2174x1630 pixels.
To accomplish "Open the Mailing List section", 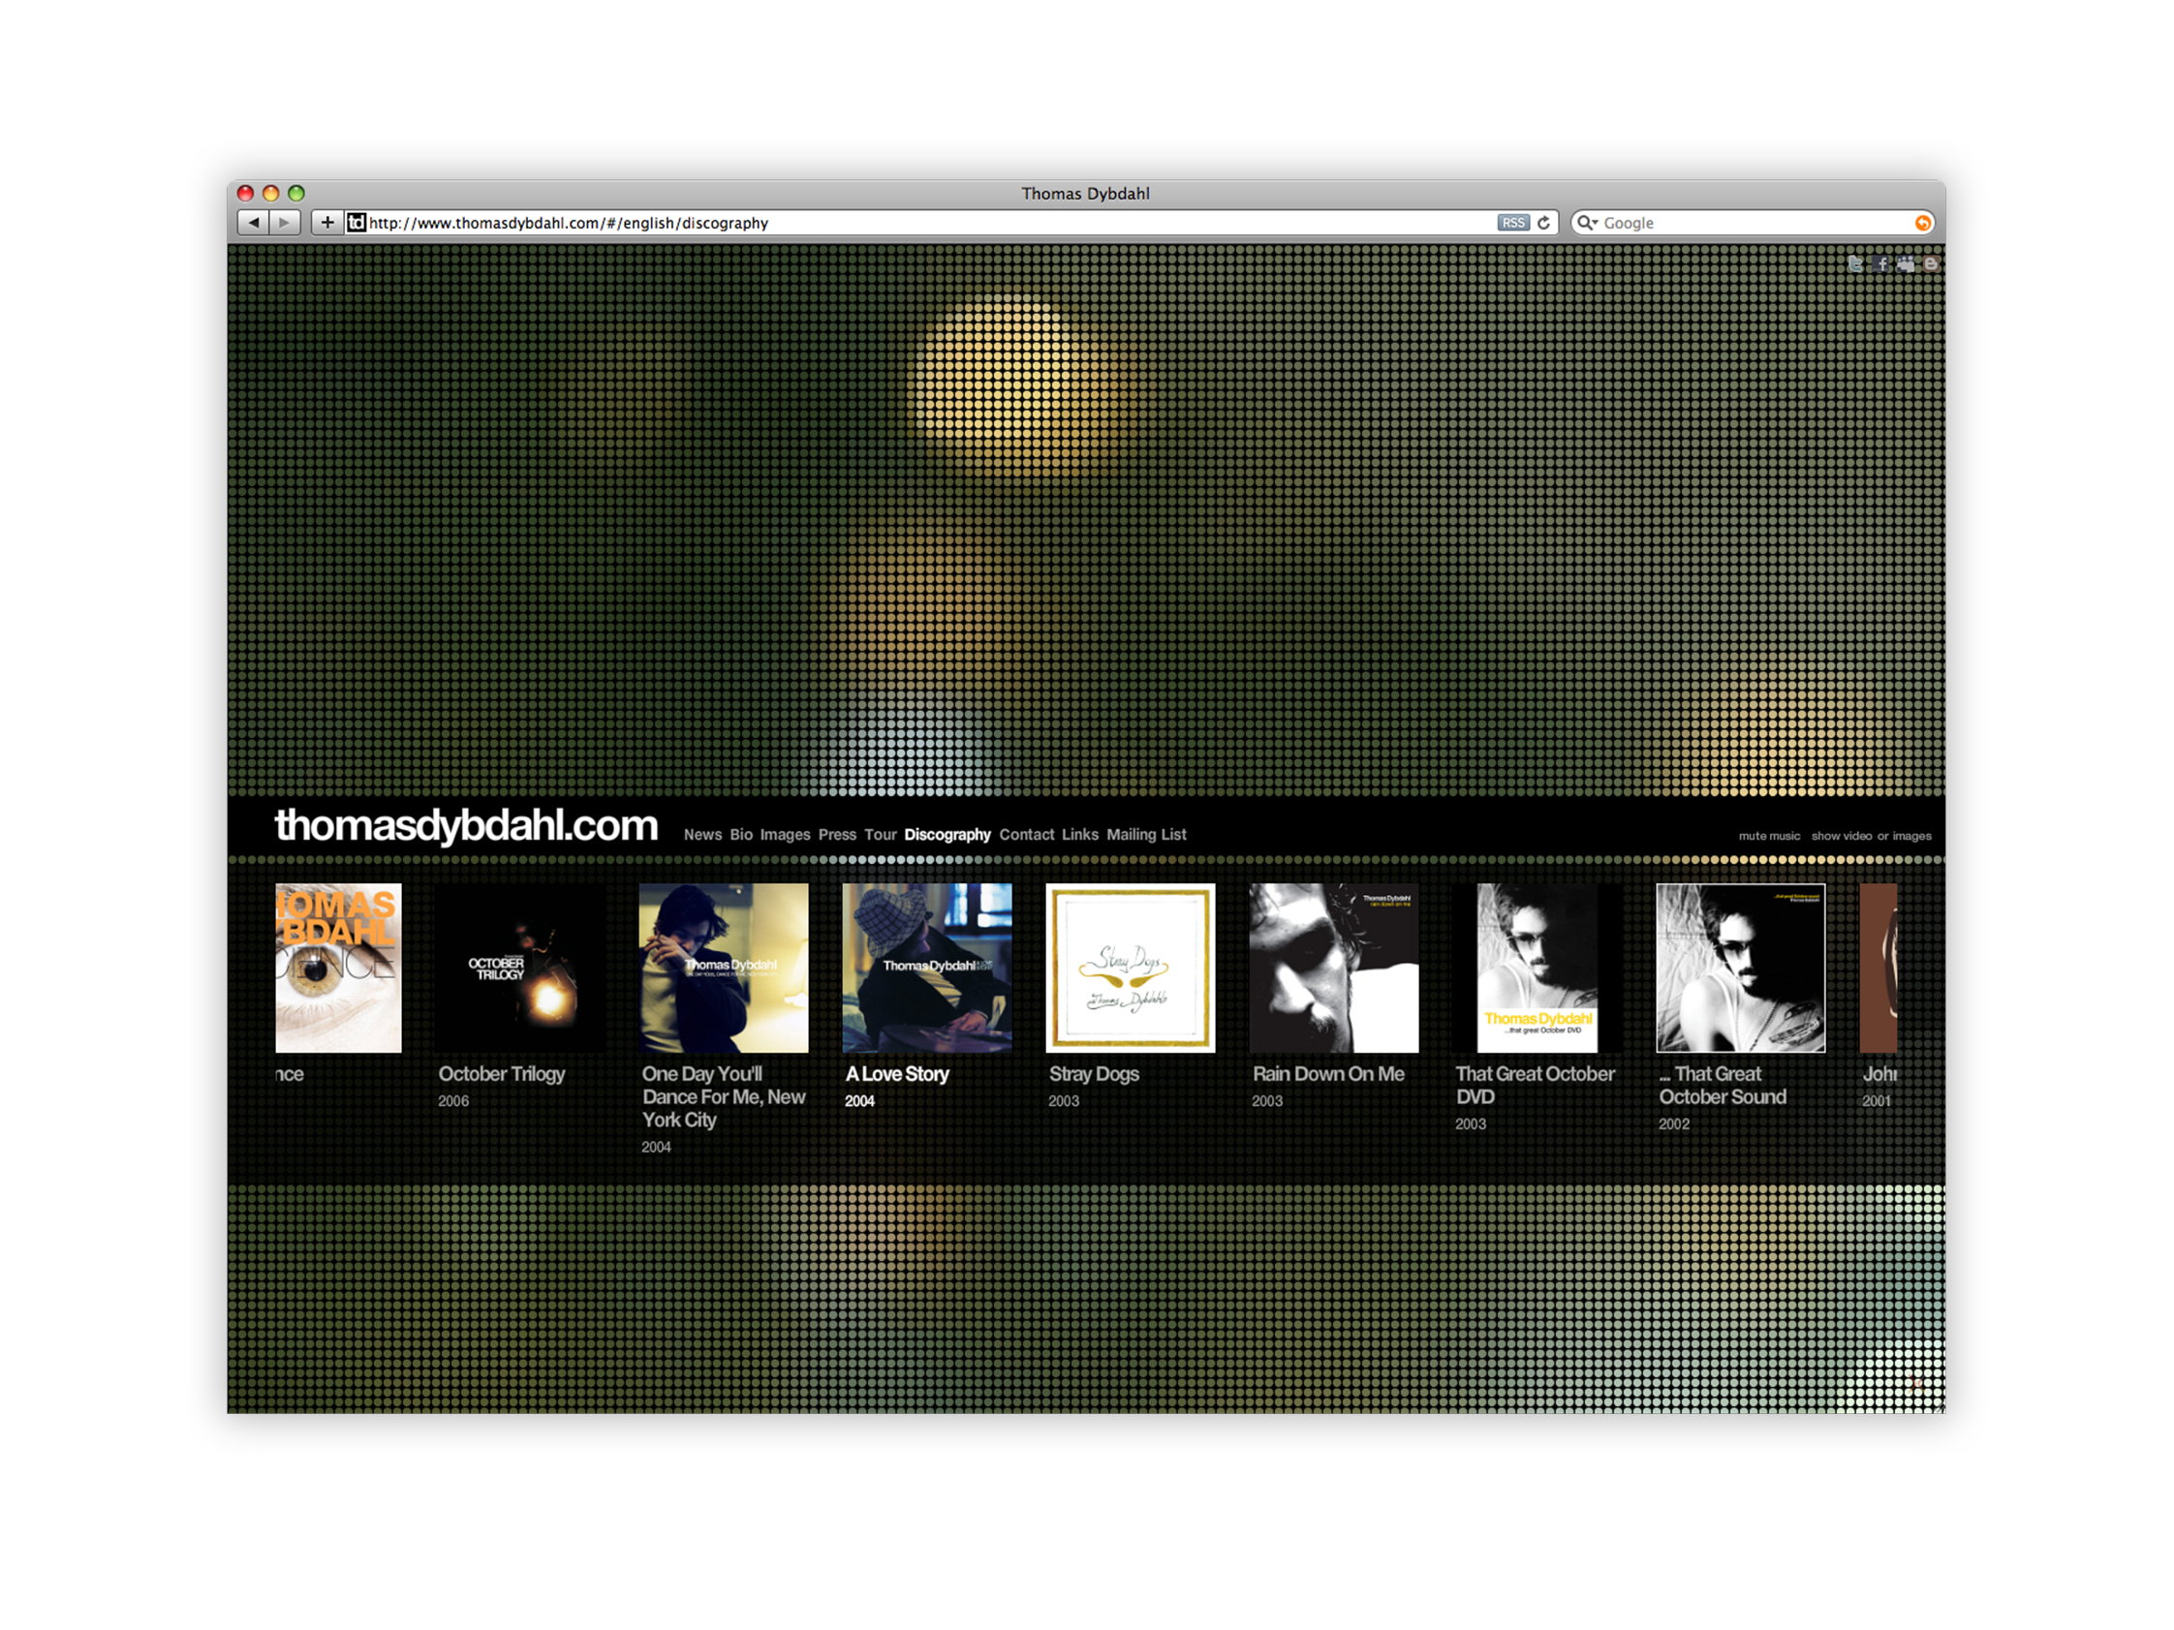I will tap(1147, 834).
